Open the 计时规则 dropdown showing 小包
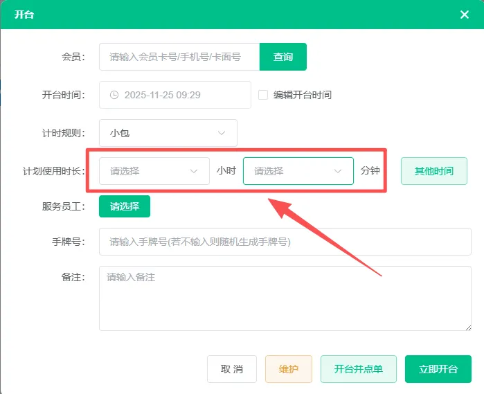The height and width of the screenshot is (394, 484). (x=168, y=133)
